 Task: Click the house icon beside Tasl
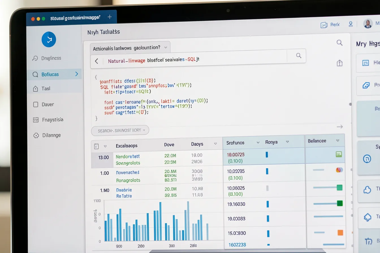click(x=35, y=89)
